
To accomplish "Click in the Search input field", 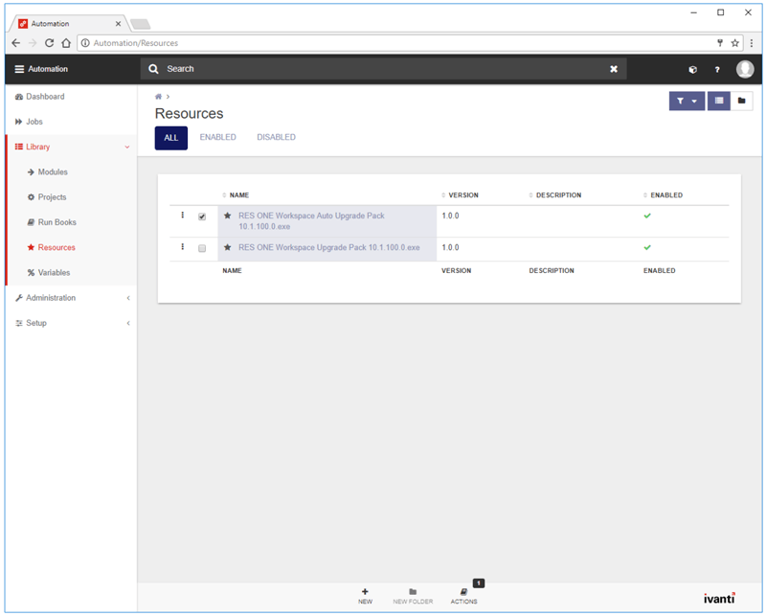I will coord(384,69).
